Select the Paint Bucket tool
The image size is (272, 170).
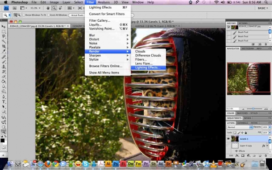[4, 81]
